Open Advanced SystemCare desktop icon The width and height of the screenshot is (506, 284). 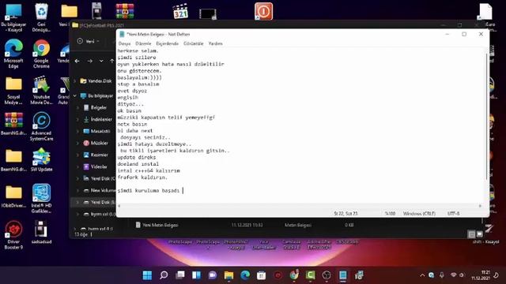(x=41, y=126)
